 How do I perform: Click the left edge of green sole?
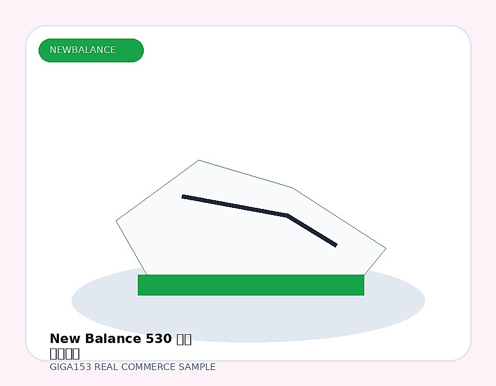pos(138,285)
